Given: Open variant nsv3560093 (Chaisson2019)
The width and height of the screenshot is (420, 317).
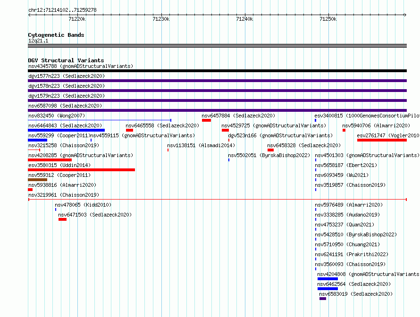Looking at the screenshot, I should 350,264.
